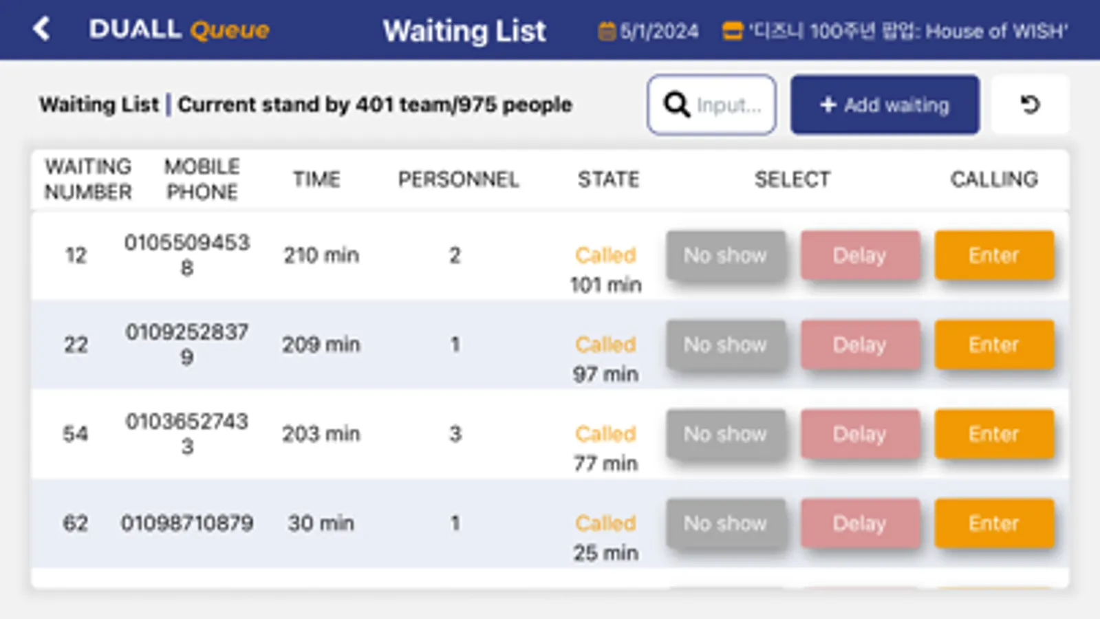Mark waiting number 22 as No show
The image size is (1100, 619).
click(x=725, y=345)
